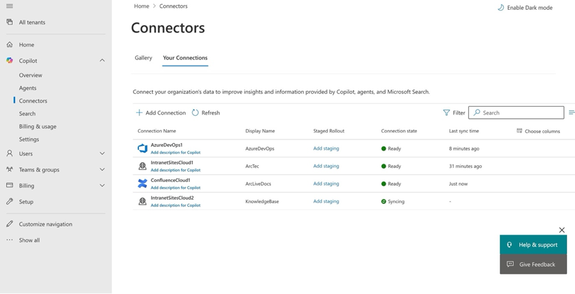The image size is (575, 294).
Task: Click the Choose columns table icon
Action: tap(519, 130)
